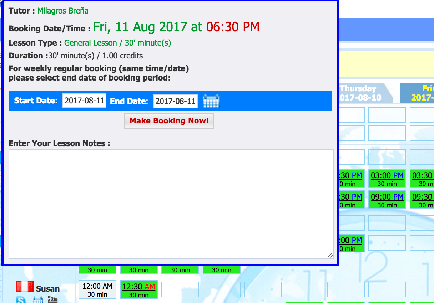The image size is (434, 303).
Task: Open the booking dialog's End Date calendar picker
Action: pos(211,101)
